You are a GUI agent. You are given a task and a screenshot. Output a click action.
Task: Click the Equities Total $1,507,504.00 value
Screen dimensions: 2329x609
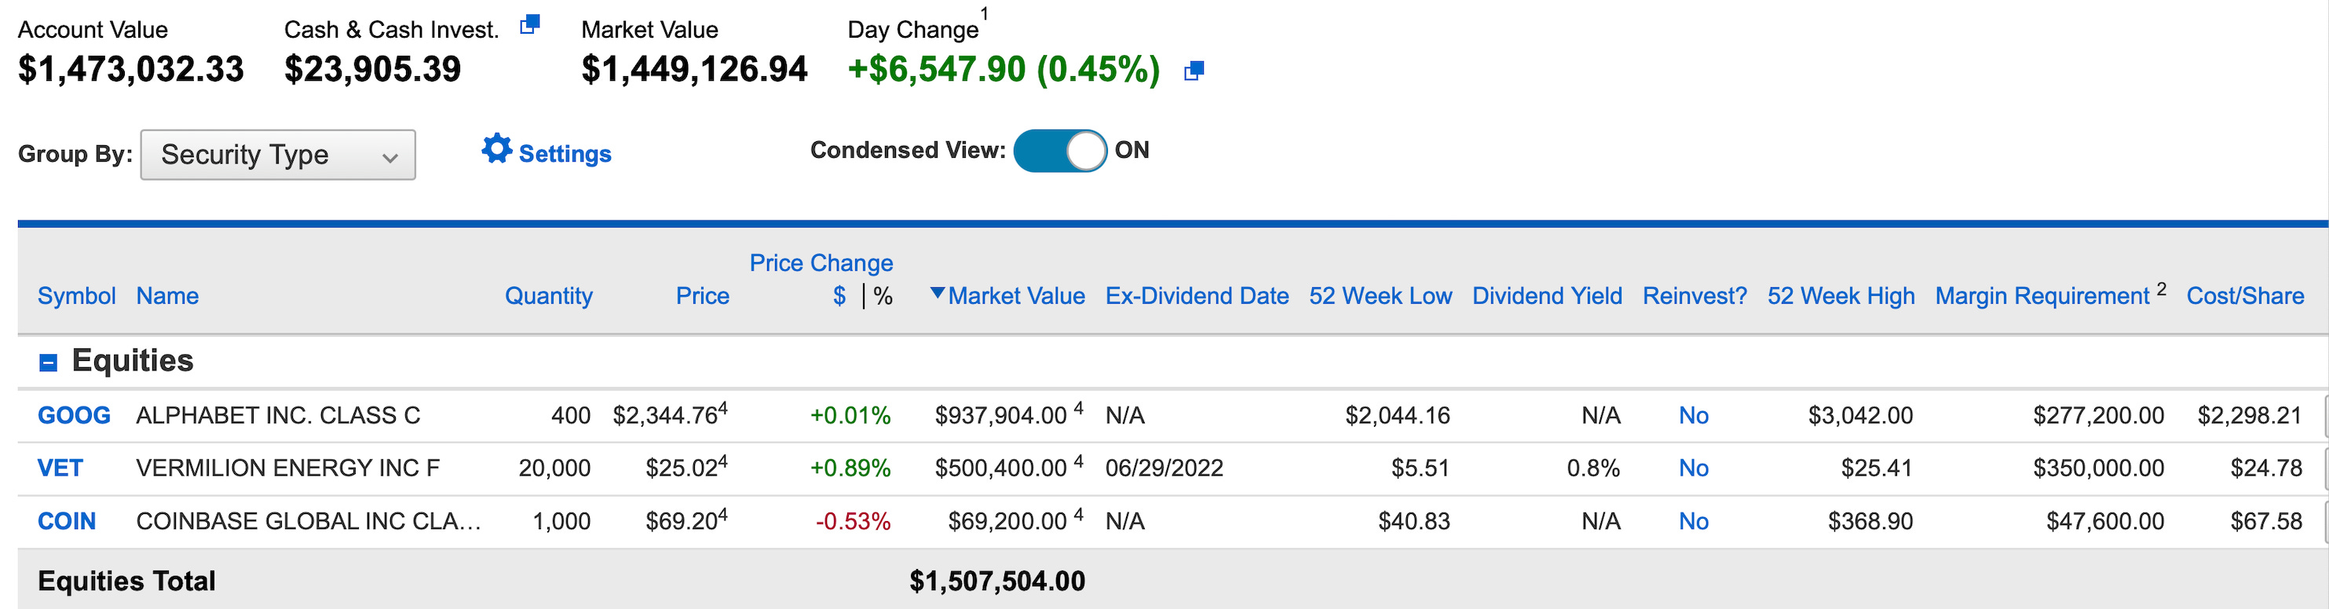[997, 581]
